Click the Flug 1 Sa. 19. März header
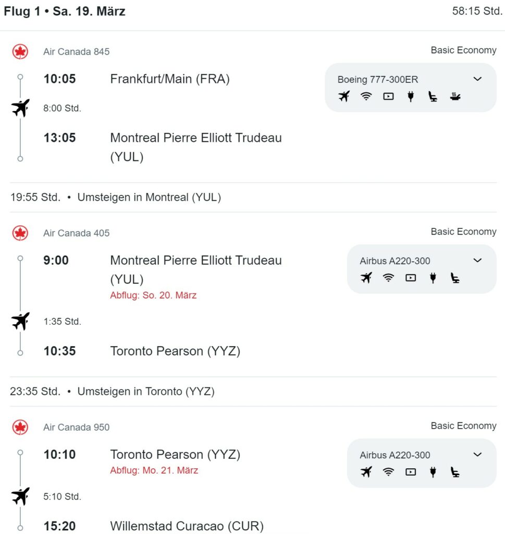The height and width of the screenshot is (534, 505). (64, 11)
